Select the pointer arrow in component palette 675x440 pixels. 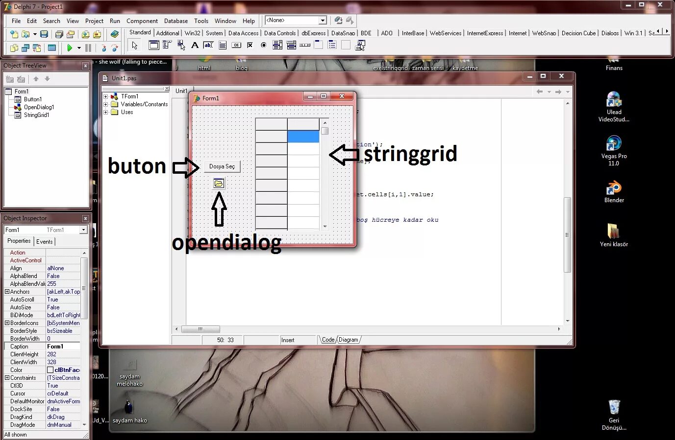pos(134,46)
